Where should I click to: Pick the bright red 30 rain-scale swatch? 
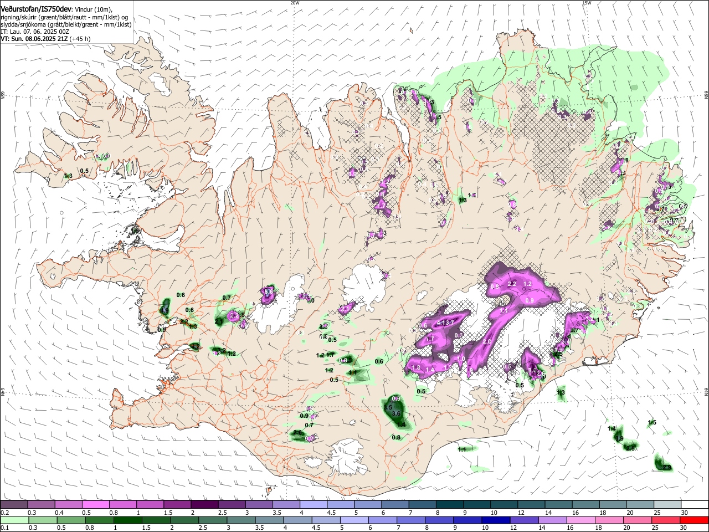693,520
